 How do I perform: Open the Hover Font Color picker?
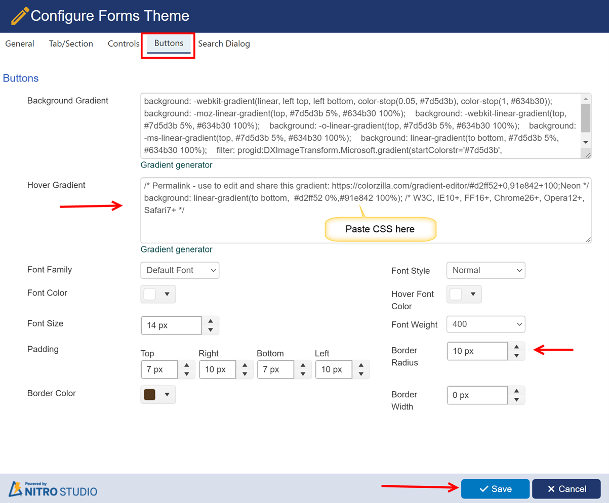464,294
